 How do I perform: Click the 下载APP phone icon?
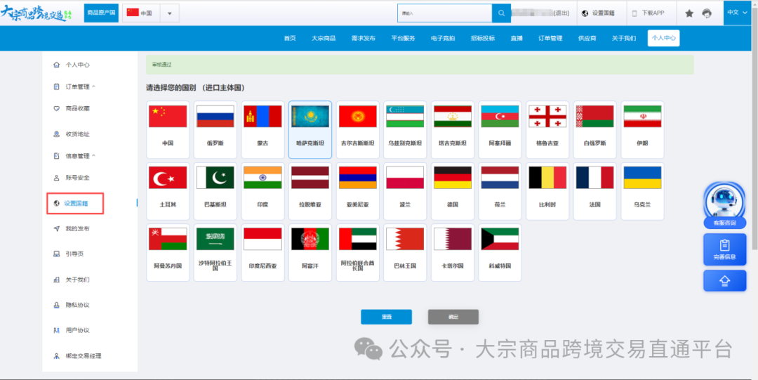coord(634,13)
